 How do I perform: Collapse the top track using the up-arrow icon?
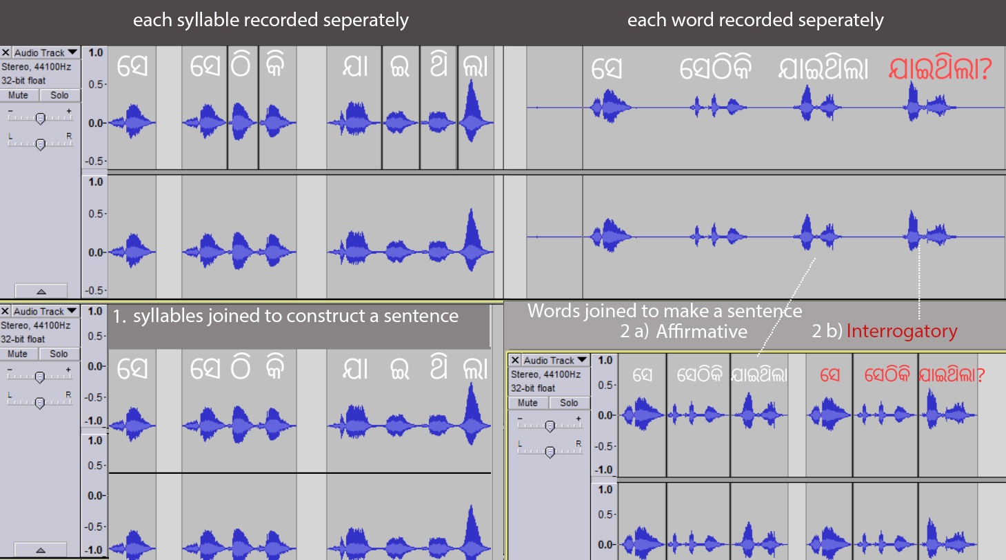point(41,290)
